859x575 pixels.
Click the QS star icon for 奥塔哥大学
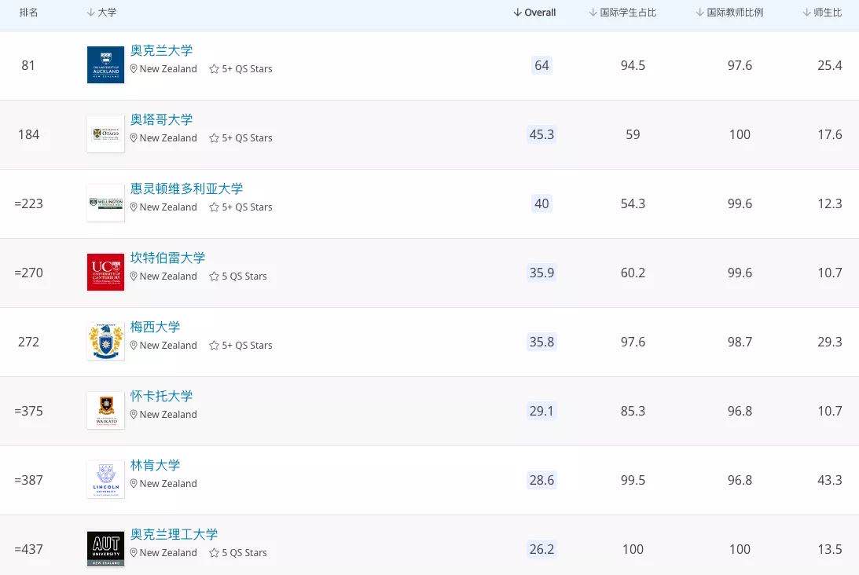(214, 138)
